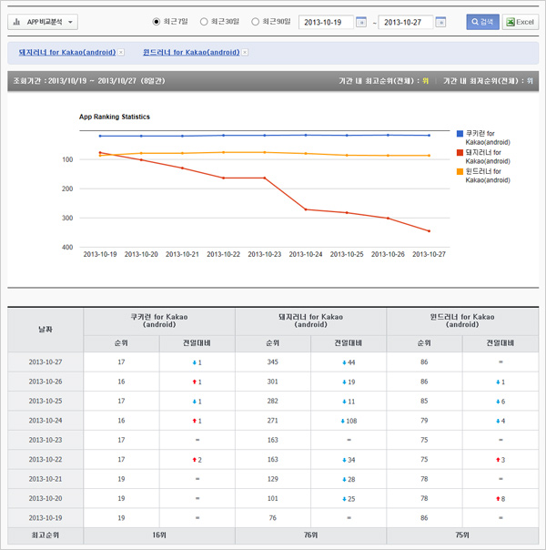Click the blue 쿠키런 legend swatch

(x=460, y=133)
